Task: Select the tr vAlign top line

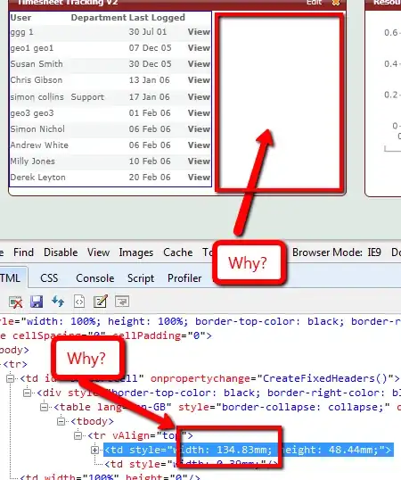Action: tap(140, 435)
